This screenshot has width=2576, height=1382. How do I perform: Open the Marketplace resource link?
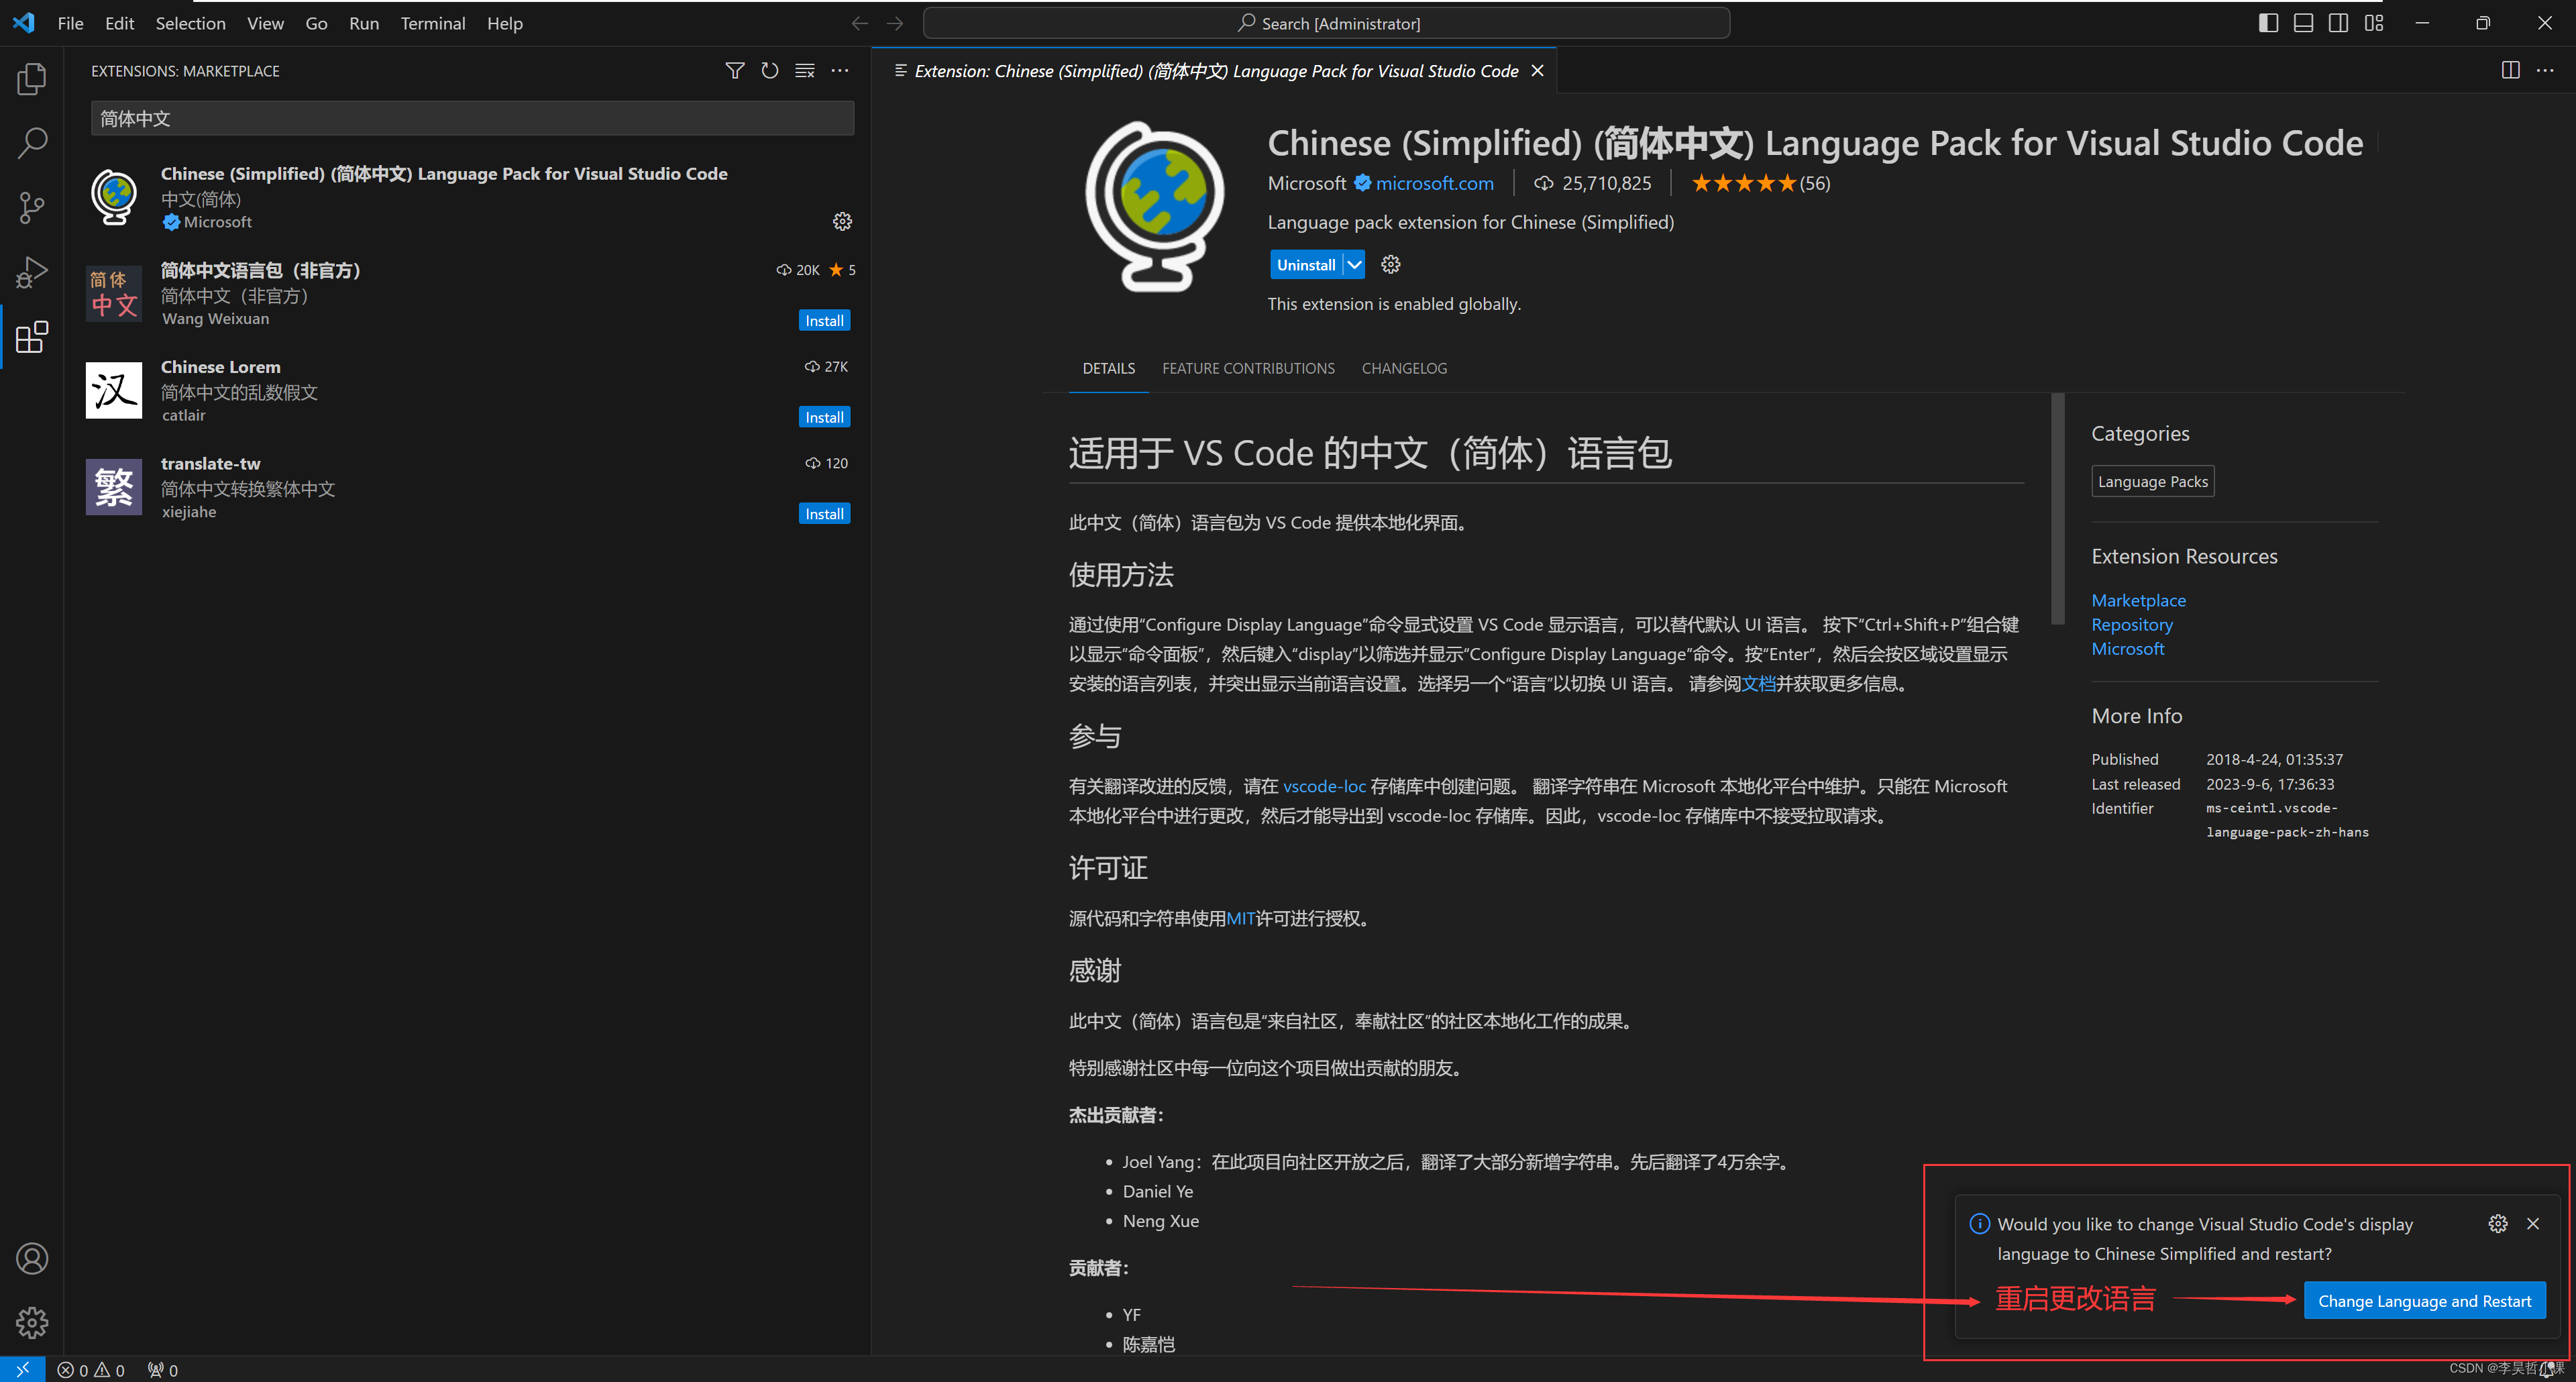(2138, 600)
